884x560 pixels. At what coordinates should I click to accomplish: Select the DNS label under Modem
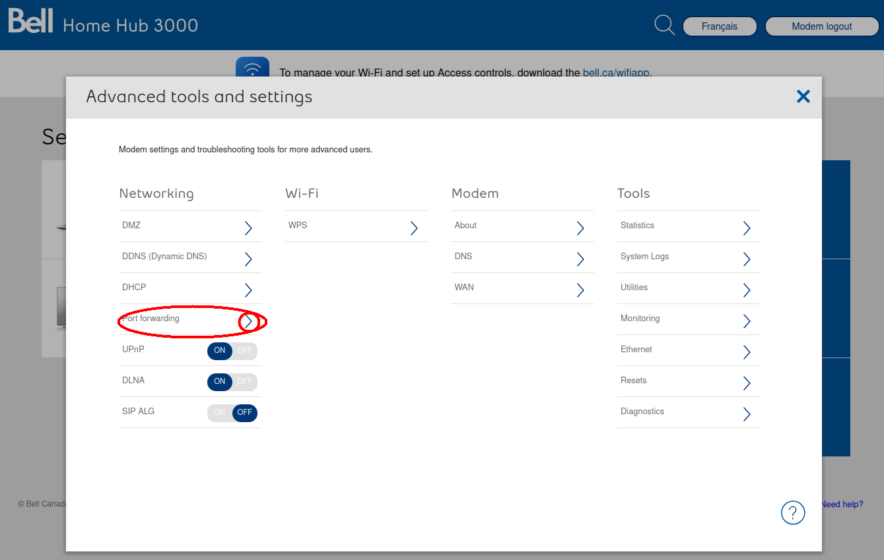pos(463,256)
